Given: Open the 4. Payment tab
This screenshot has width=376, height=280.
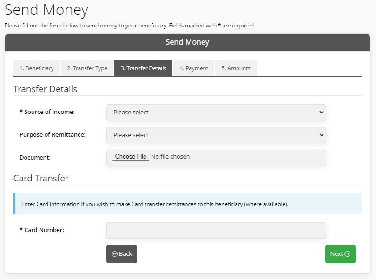Looking at the screenshot, I should point(194,68).
